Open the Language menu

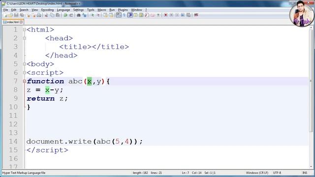(x=63, y=10)
